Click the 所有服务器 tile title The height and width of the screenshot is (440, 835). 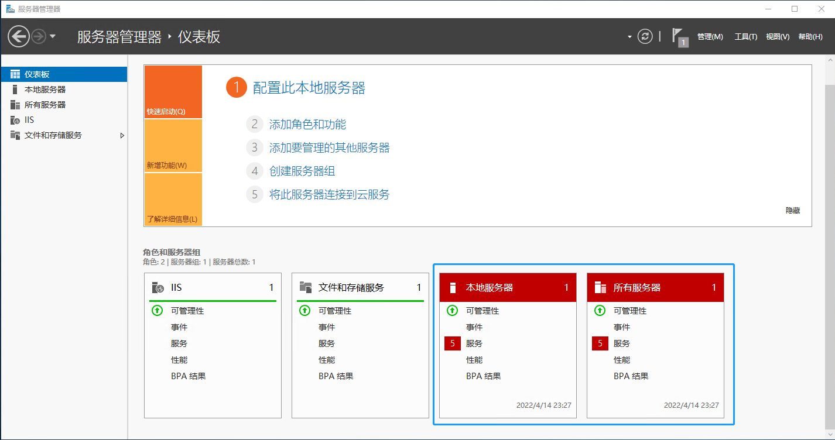pyautogui.click(x=637, y=287)
